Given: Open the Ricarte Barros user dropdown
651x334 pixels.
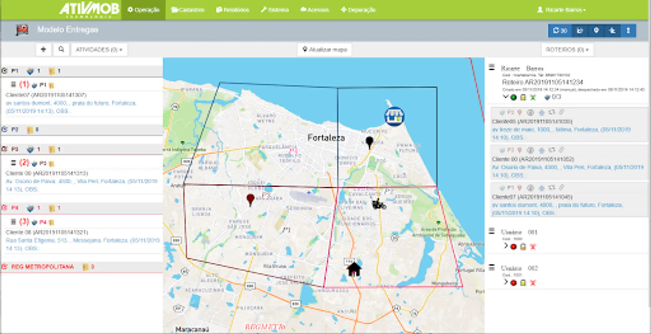Looking at the screenshot, I should point(561,10).
